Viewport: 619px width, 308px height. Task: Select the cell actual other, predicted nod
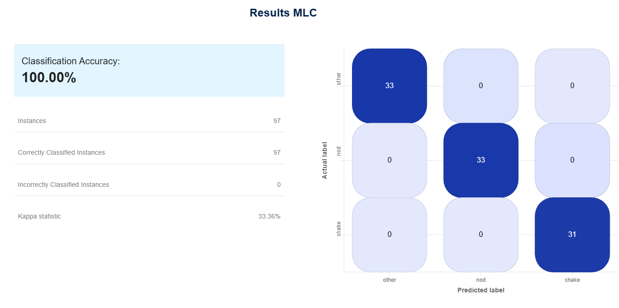pyautogui.click(x=481, y=86)
